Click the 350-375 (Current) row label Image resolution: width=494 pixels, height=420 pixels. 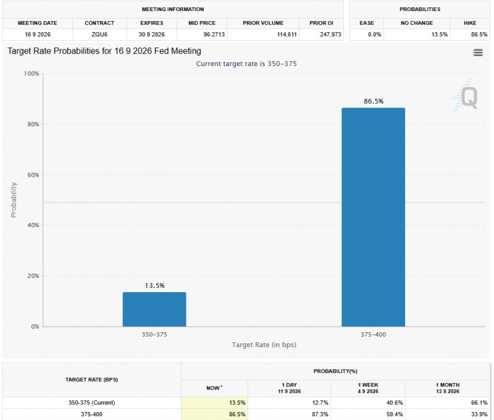tap(91, 403)
